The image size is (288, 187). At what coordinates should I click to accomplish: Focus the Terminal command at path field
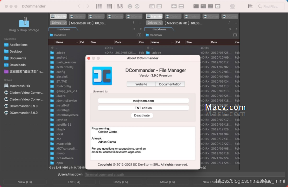(x=185, y=175)
